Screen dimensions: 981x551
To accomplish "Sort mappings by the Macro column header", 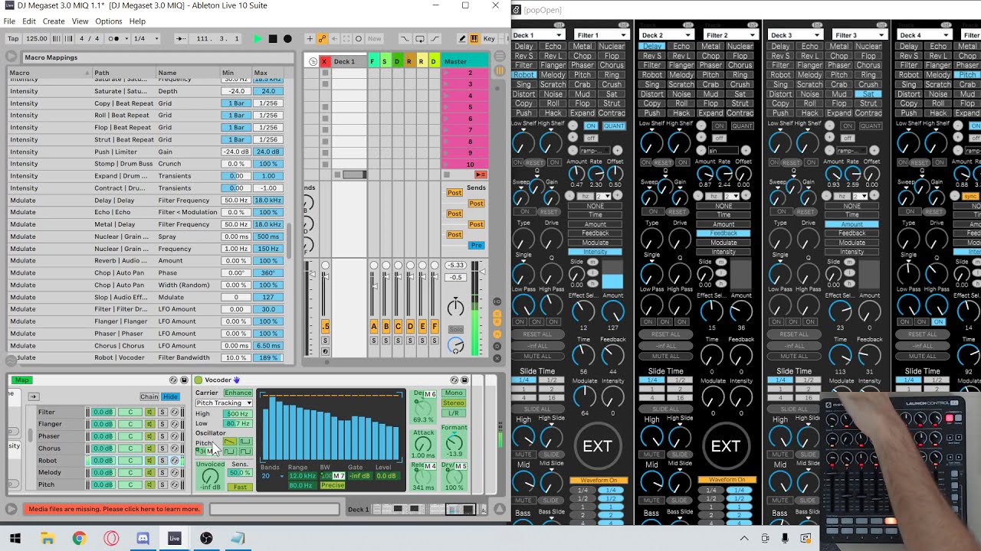I will pos(48,73).
